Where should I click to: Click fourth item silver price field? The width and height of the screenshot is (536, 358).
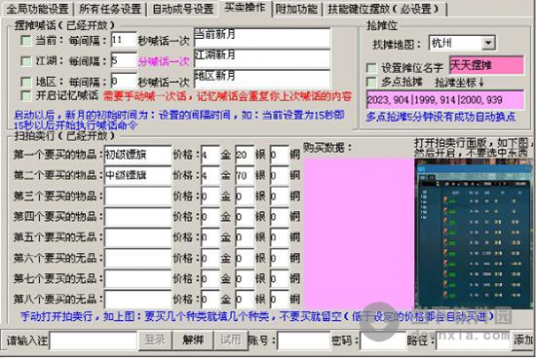pyautogui.click(x=245, y=217)
